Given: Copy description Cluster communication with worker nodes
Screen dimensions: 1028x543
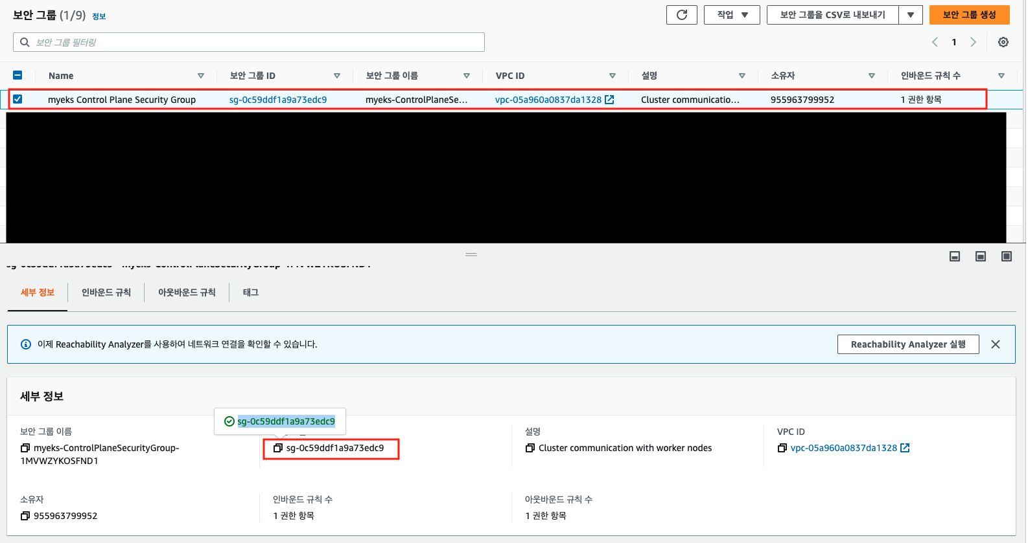Looking at the screenshot, I should tap(530, 448).
